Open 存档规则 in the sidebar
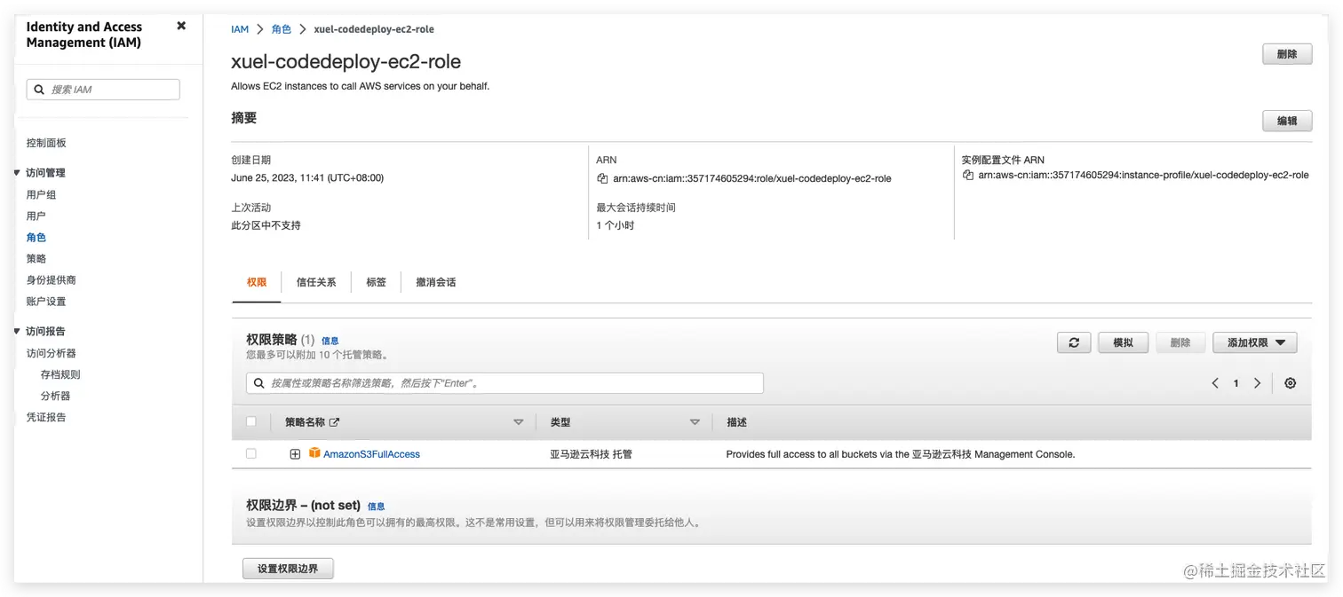Viewport: 1343px width, 597px height. (x=60, y=374)
